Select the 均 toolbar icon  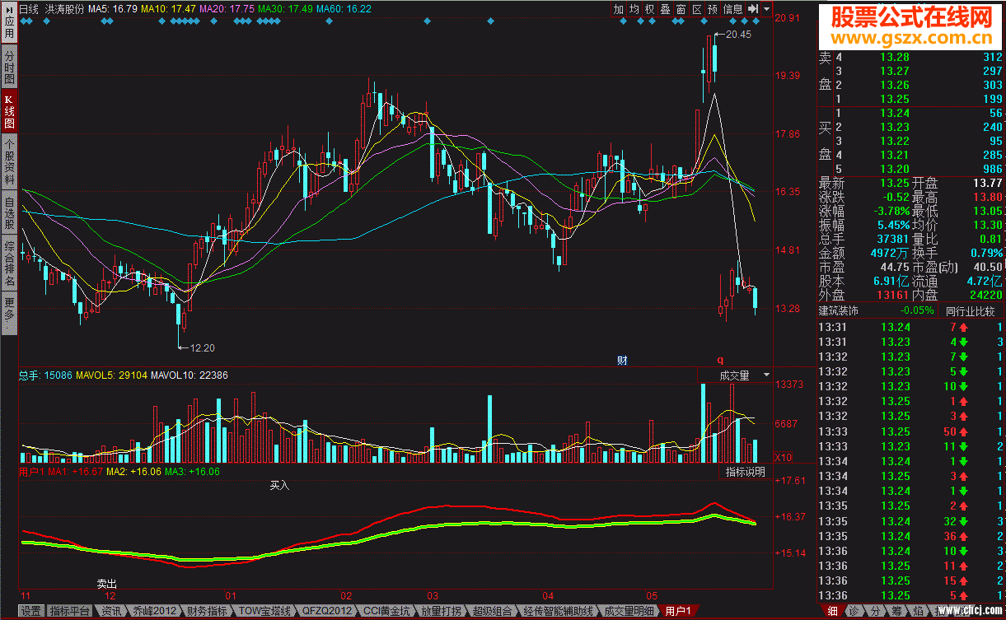(x=634, y=9)
